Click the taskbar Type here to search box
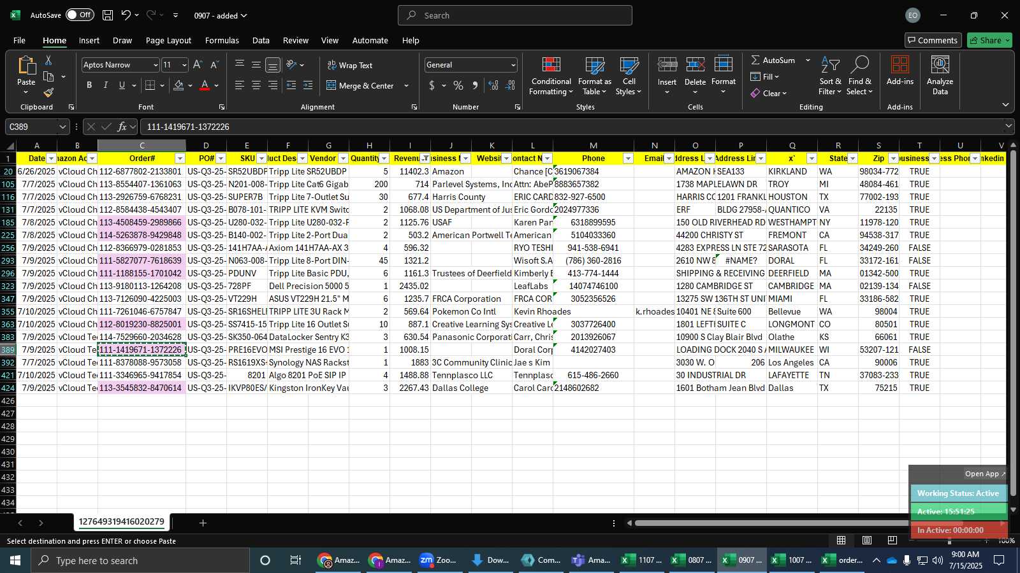The width and height of the screenshot is (1020, 573). [x=140, y=560]
